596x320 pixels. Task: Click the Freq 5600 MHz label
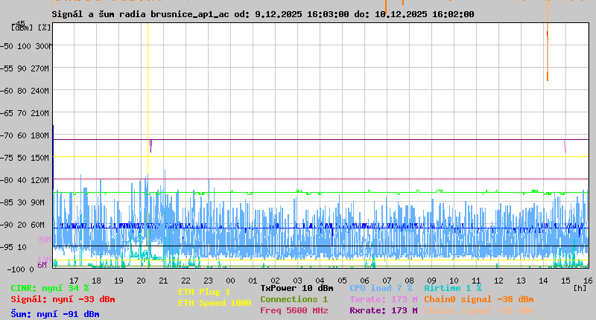point(294,310)
